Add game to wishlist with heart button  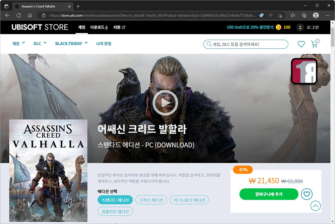click(307, 194)
